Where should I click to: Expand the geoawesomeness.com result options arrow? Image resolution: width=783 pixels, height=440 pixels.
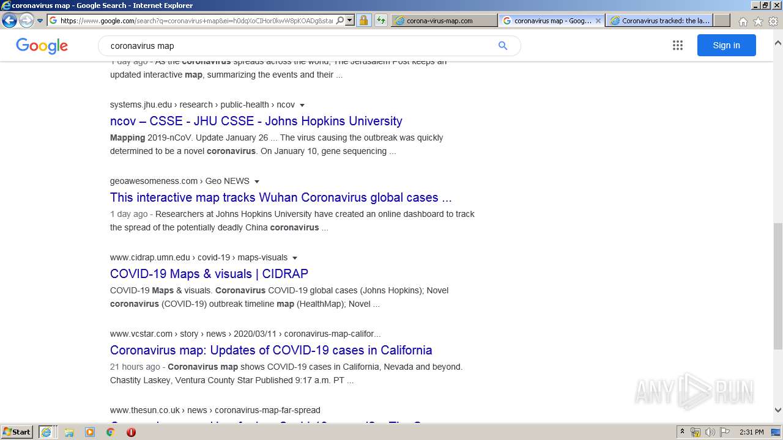(257, 182)
